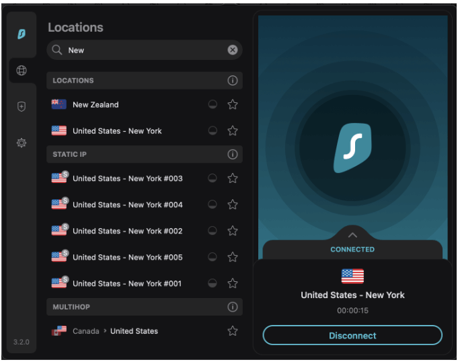Click the US flag in connected panel

pos(352,276)
